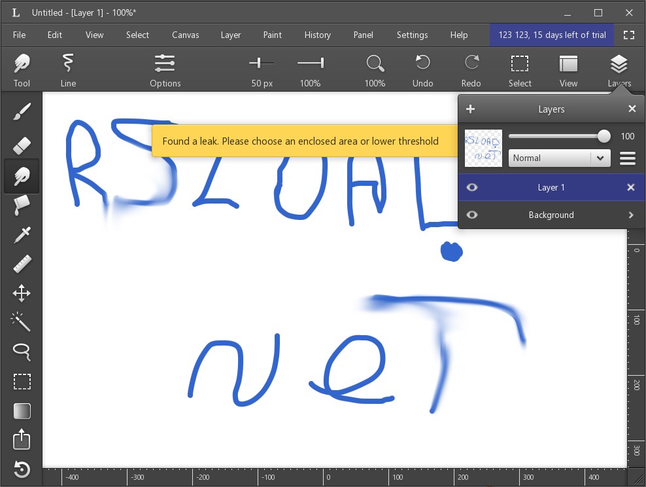Open the Canvas menu

[x=186, y=35]
